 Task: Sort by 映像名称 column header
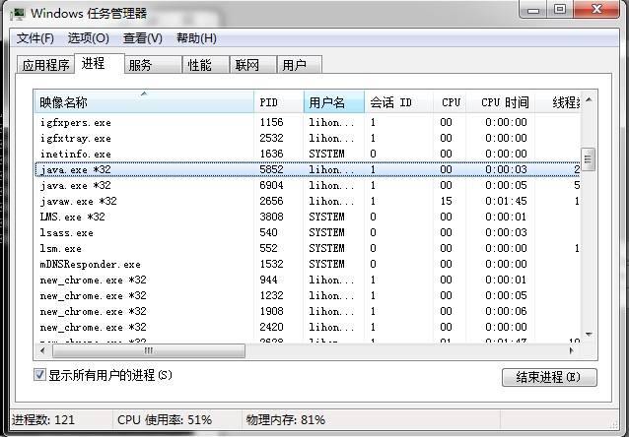(x=144, y=102)
